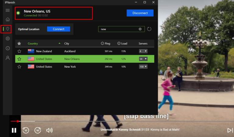The width and height of the screenshot is (234, 137).
Task: Click the '344 ms' ping value
Action: pyautogui.click(x=108, y=67)
